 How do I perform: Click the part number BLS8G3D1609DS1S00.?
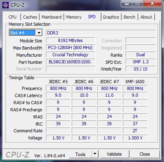point(71,62)
